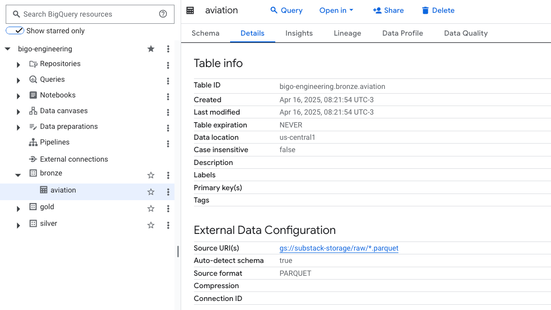Viewport: 551px width, 310px height.
Task: Open more actions for gold dataset
Action: 168,208
